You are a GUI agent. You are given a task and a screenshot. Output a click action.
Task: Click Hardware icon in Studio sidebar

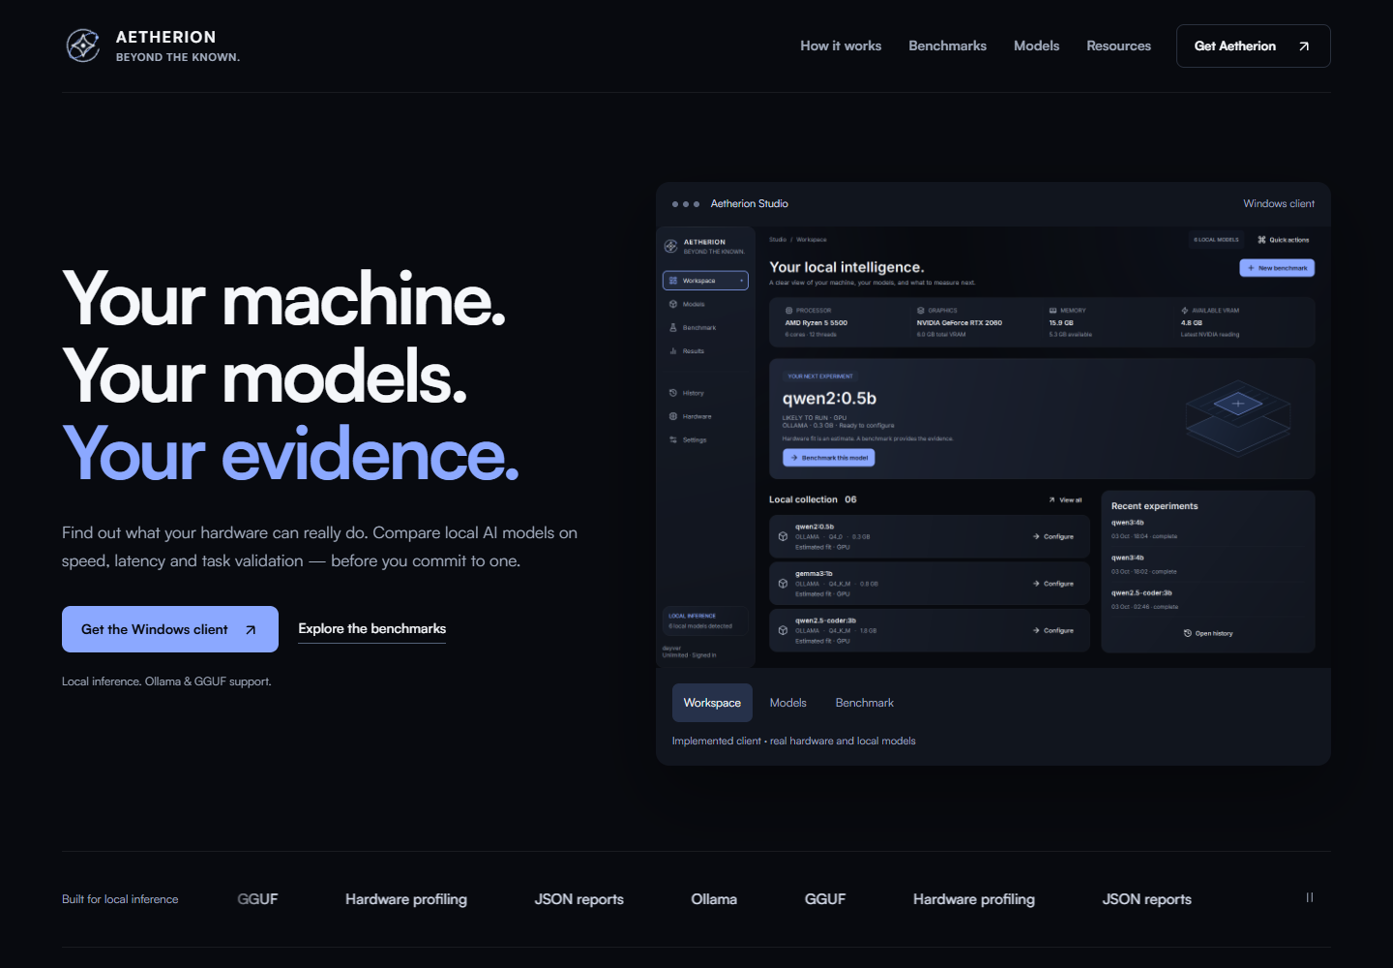[x=673, y=416]
